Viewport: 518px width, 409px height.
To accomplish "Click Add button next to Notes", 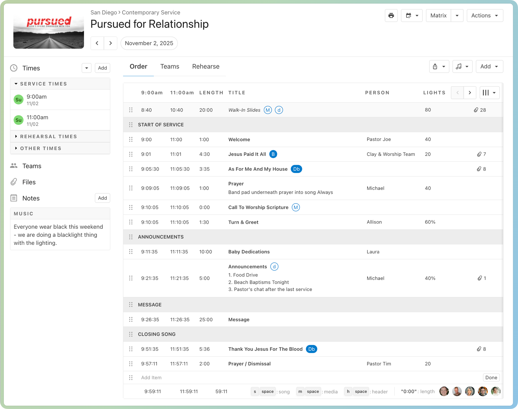I will tap(102, 198).
